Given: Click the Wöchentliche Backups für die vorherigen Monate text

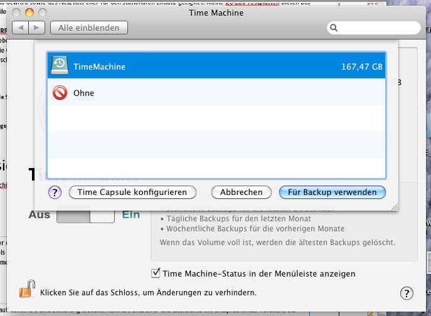Looking at the screenshot, I should coord(255,229).
